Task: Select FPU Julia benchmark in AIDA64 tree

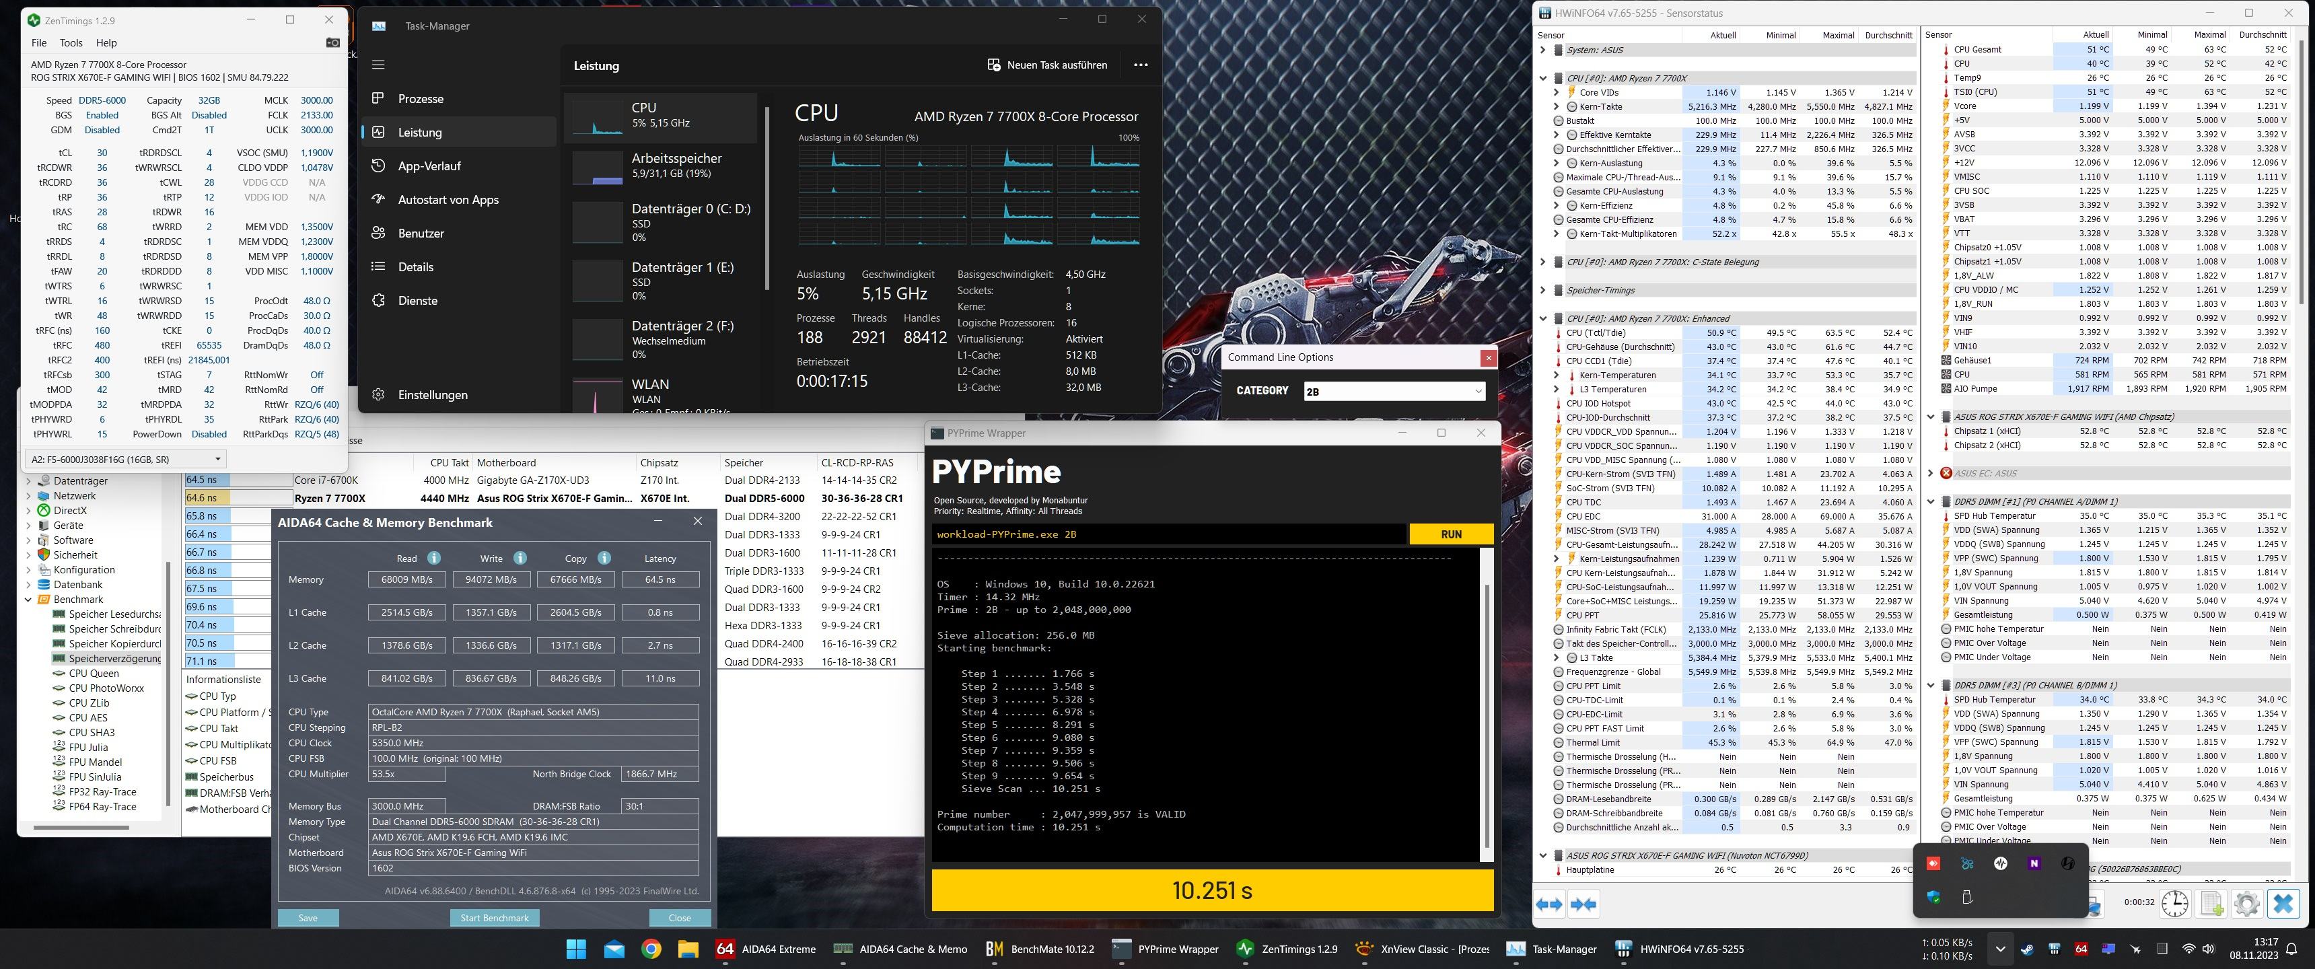Action: [88, 747]
